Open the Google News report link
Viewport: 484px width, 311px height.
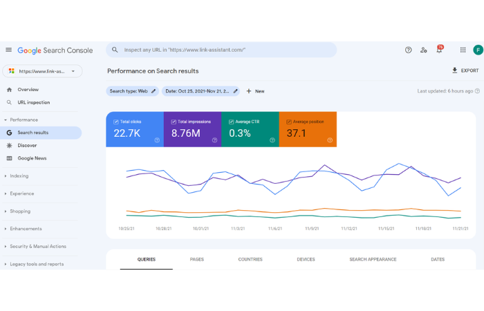32,158
